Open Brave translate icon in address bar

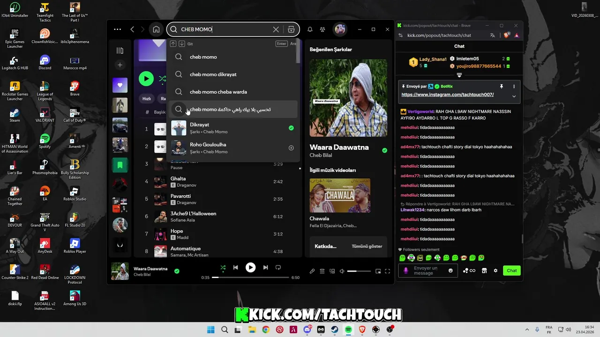coord(492,35)
